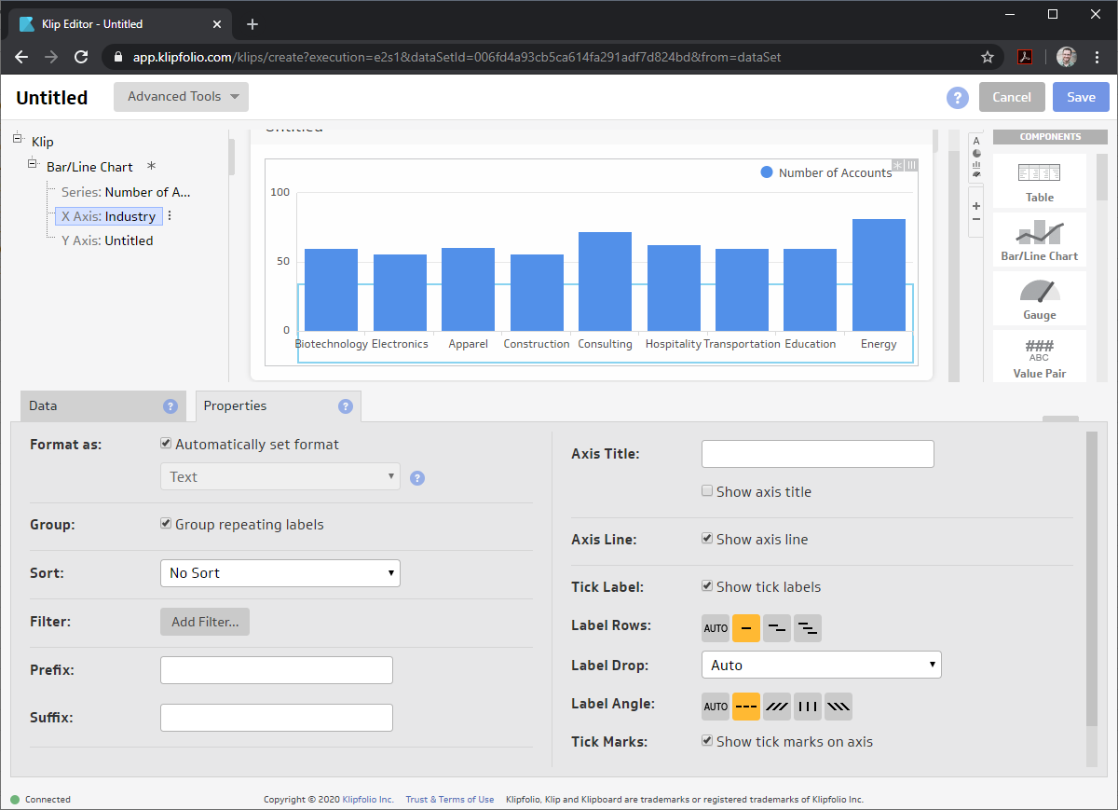Viewport: 1118px width, 810px height.
Task: Click the Cancel button
Action: pyautogui.click(x=1012, y=97)
